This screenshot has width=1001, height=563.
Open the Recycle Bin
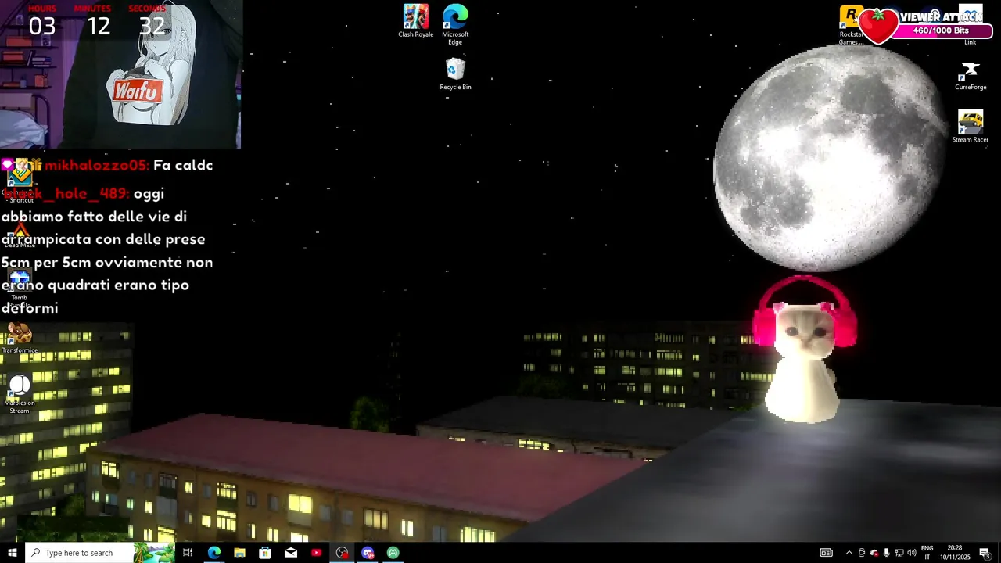[x=455, y=74]
